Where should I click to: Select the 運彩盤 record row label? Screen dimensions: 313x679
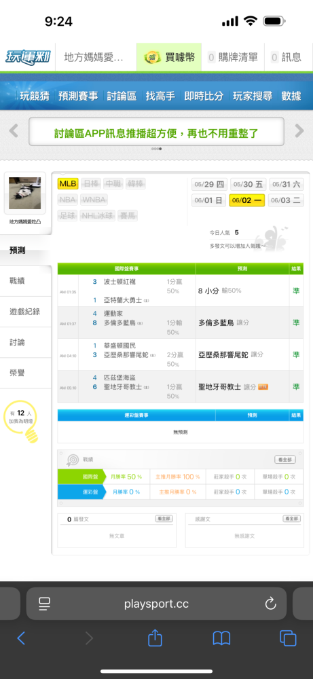click(x=81, y=492)
